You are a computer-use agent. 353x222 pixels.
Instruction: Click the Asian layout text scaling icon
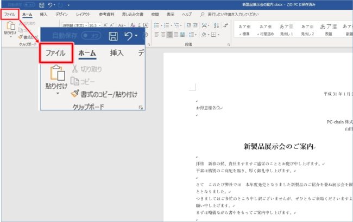click(205, 25)
